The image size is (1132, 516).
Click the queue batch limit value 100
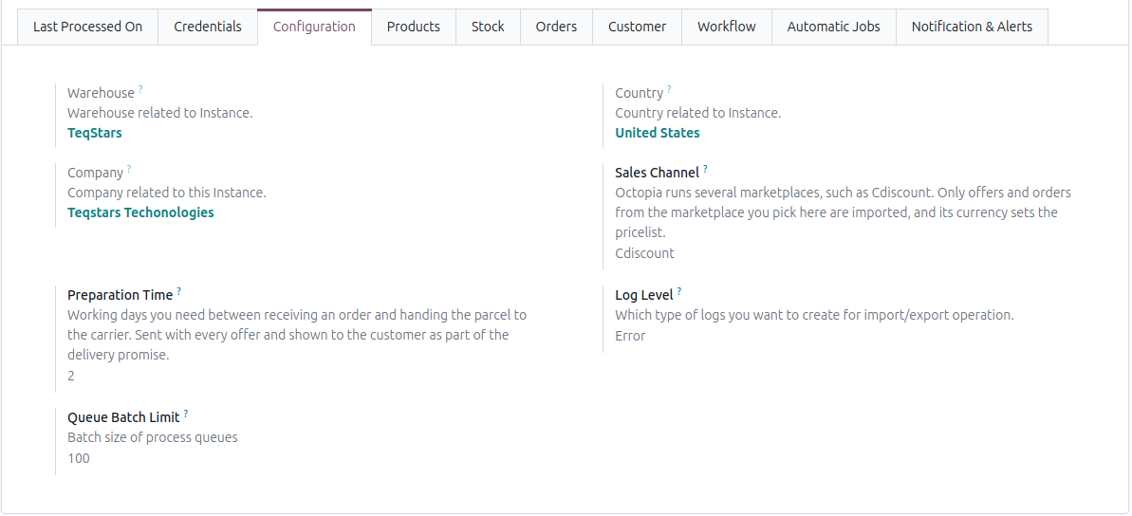(79, 458)
